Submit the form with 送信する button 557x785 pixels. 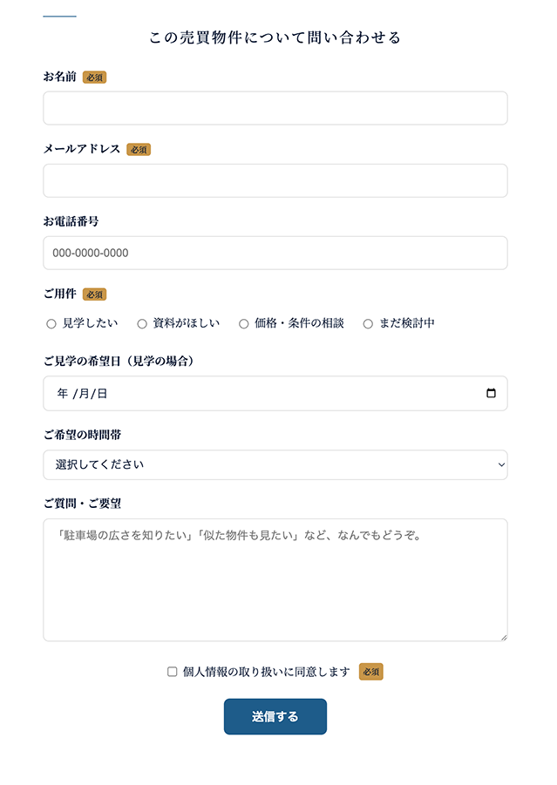click(275, 716)
